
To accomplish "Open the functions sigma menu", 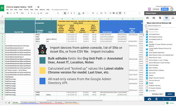I will coord(125,13).
